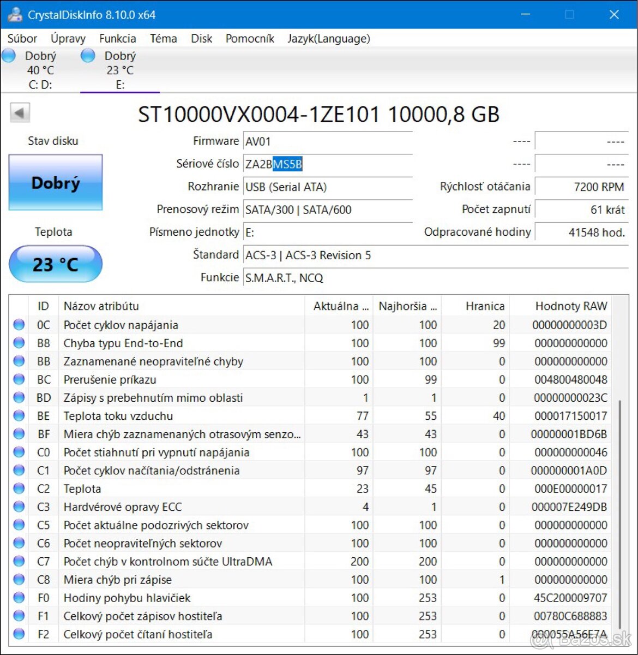638x655 pixels.
Task: Click blue health indicator above E: drive
Action: (87, 55)
